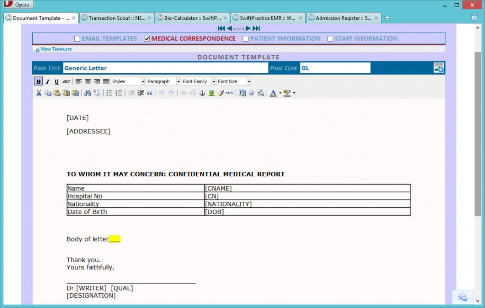Insert an unordered bullet list
This screenshot has height=308, width=485.
click(x=109, y=93)
